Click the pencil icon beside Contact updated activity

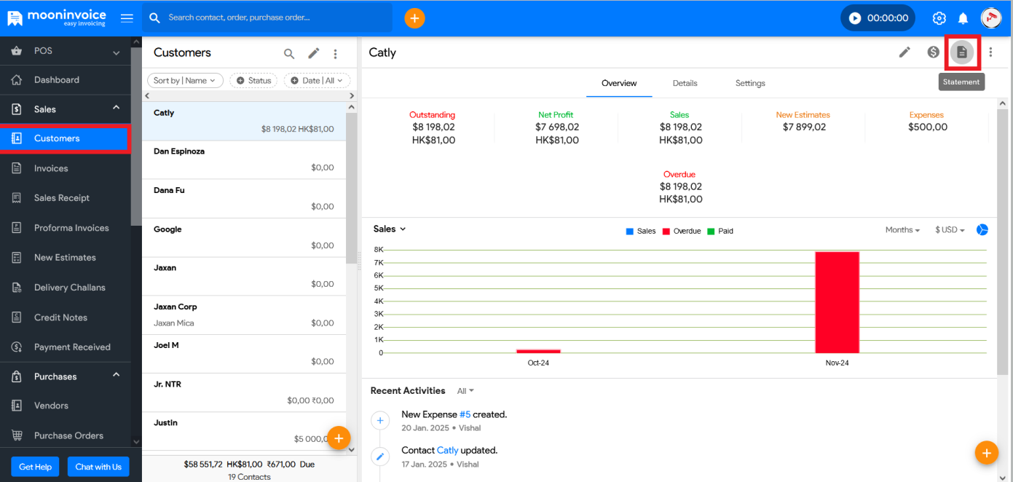click(x=380, y=457)
